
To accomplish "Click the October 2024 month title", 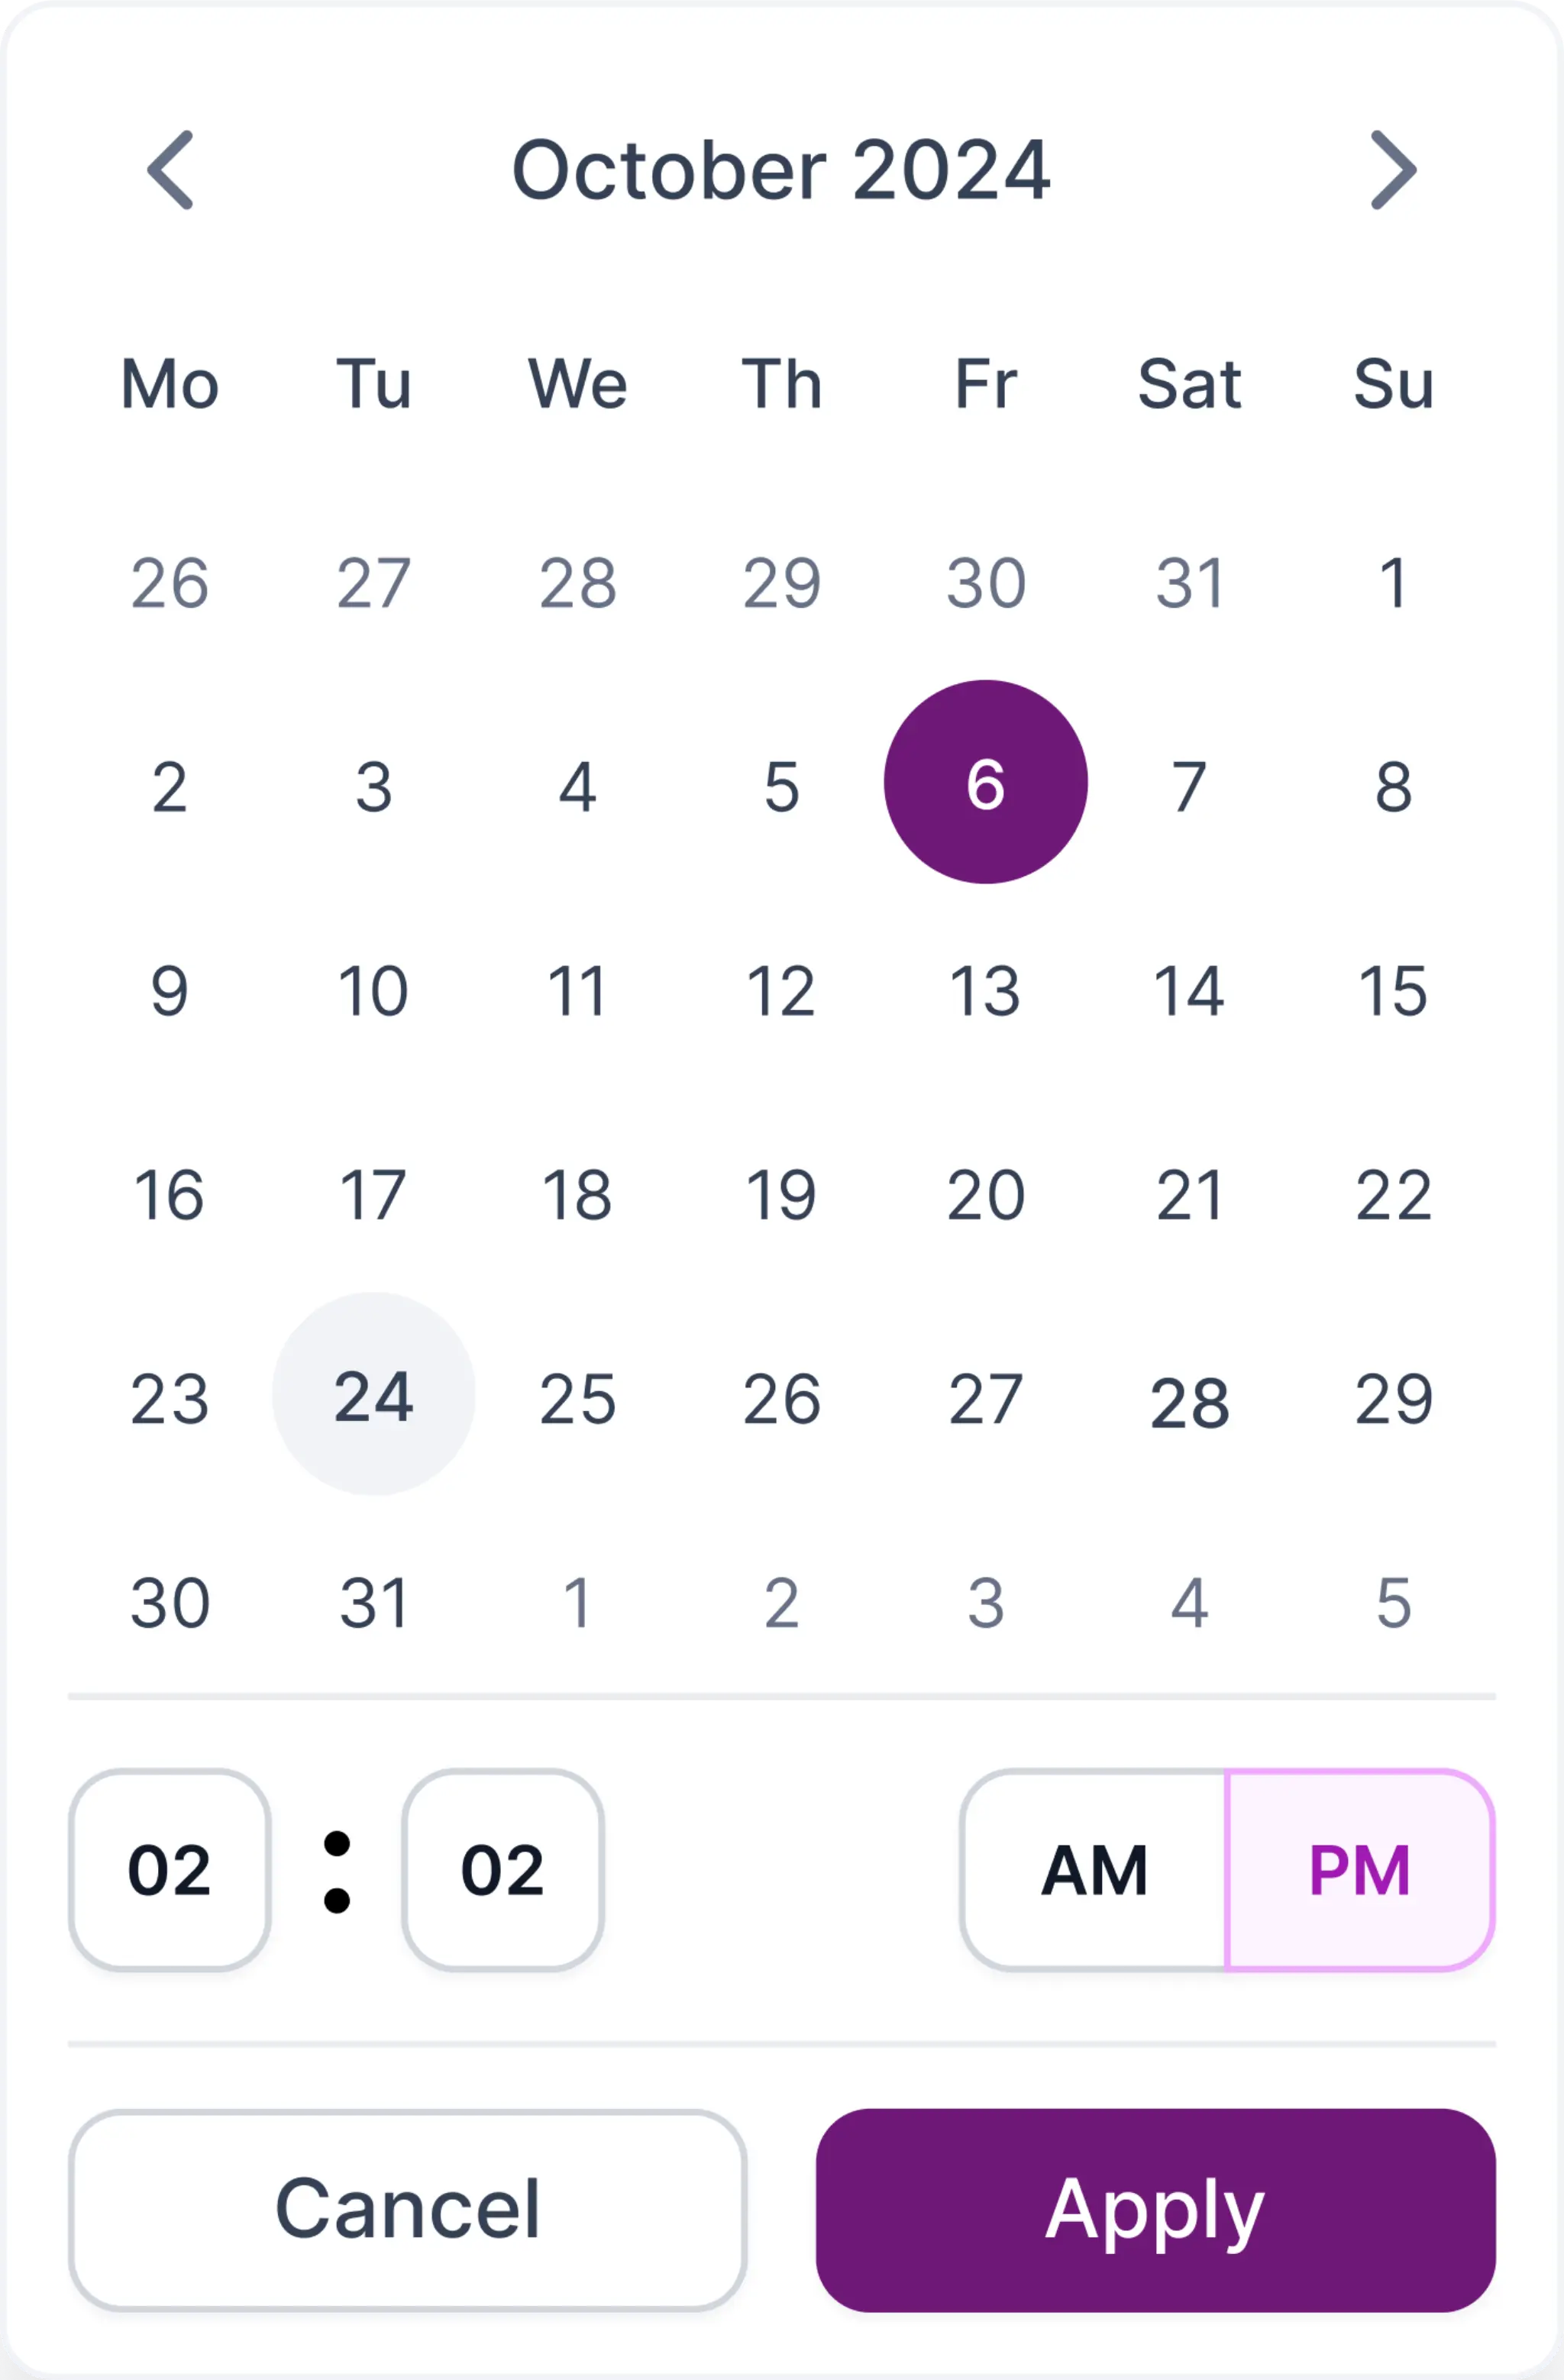I will 781,170.
